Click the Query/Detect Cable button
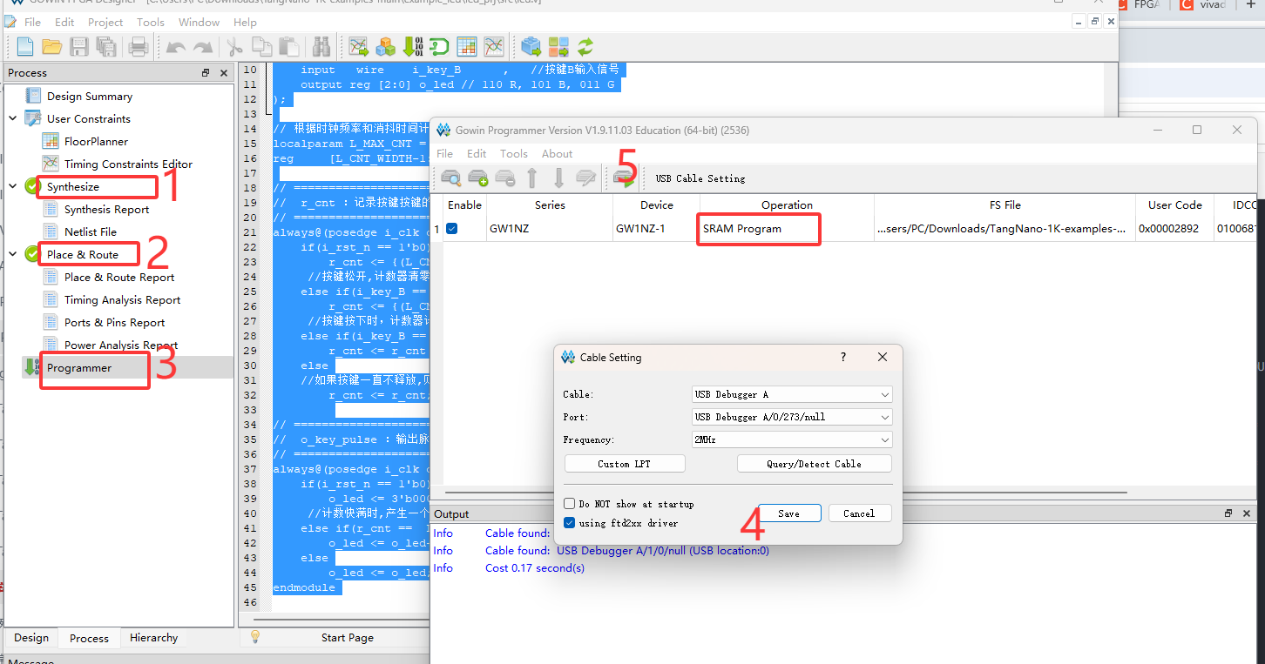The image size is (1265, 664). coord(814,464)
